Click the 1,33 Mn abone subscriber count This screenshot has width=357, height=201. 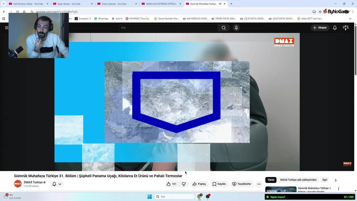click(31, 186)
